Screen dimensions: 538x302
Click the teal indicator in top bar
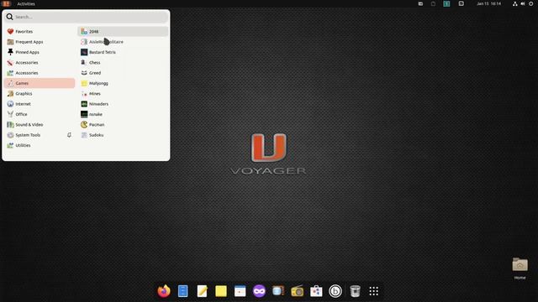coord(446,3)
